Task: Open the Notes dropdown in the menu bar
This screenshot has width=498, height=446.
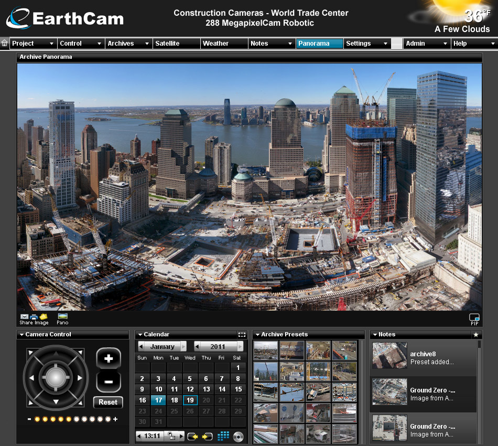Action: click(x=272, y=43)
